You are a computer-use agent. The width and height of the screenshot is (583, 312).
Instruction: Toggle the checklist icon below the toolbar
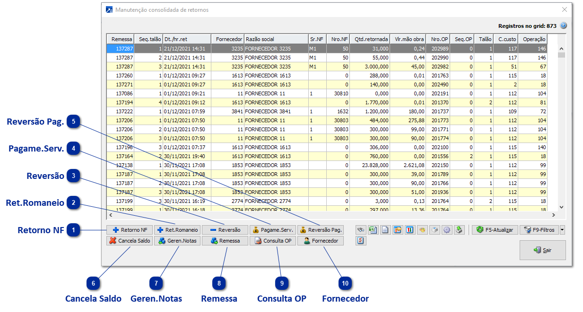(x=361, y=241)
